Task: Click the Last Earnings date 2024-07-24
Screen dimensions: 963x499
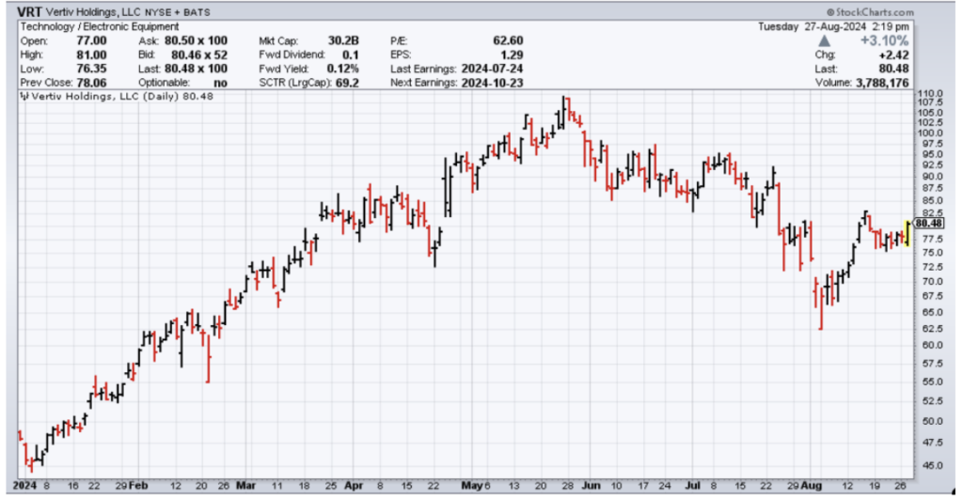Action: click(x=492, y=69)
